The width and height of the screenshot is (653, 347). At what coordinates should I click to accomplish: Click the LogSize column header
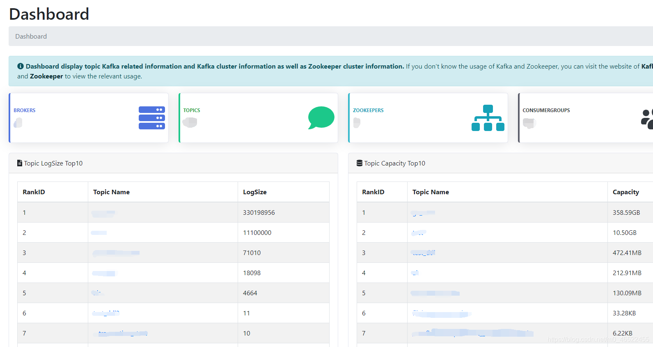pyautogui.click(x=255, y=192)
